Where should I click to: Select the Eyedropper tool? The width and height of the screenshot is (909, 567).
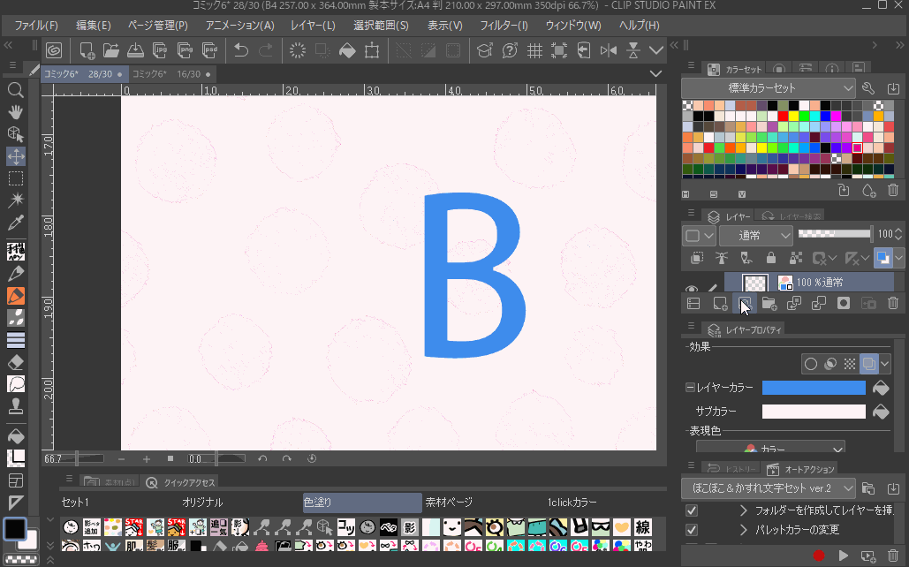[x=15, y=223]
